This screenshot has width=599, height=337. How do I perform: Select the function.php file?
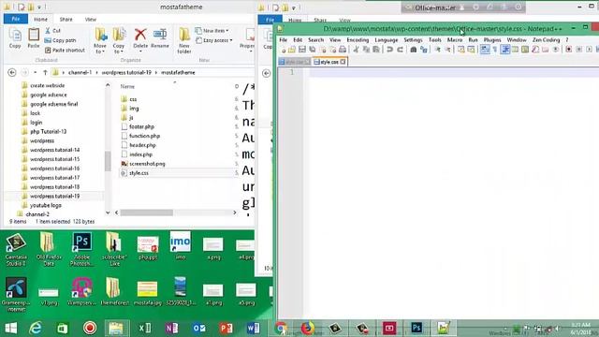click(x=144, y=136)
